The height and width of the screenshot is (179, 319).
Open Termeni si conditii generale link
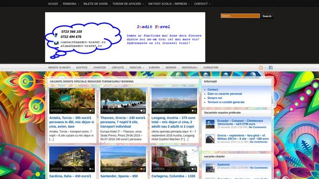pos(226,102)
